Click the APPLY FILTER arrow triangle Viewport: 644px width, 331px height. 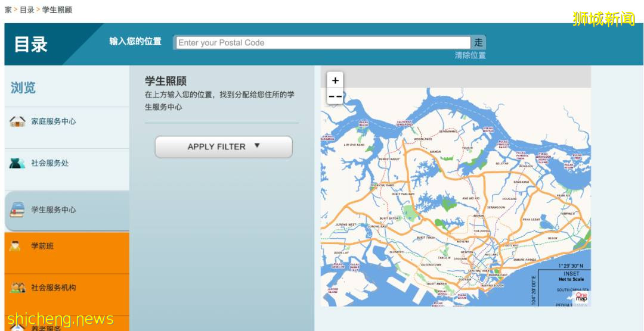(257, 146)
